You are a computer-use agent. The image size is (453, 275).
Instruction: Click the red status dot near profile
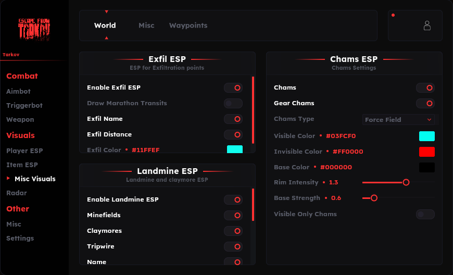pyautogui.click(x=393, y=15)
